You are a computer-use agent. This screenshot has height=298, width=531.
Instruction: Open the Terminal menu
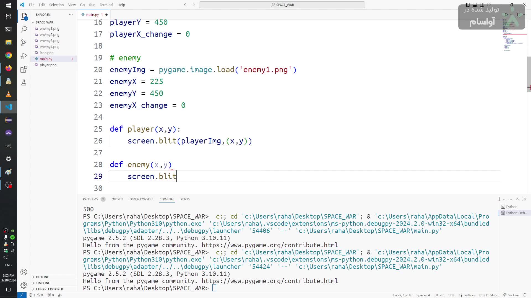click(x=106, y=5)
